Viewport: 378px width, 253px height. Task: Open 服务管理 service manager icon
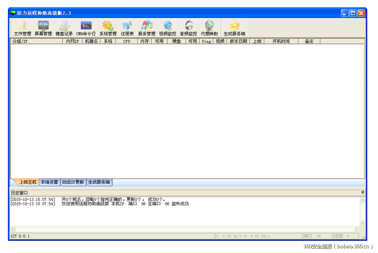(147, 28)
